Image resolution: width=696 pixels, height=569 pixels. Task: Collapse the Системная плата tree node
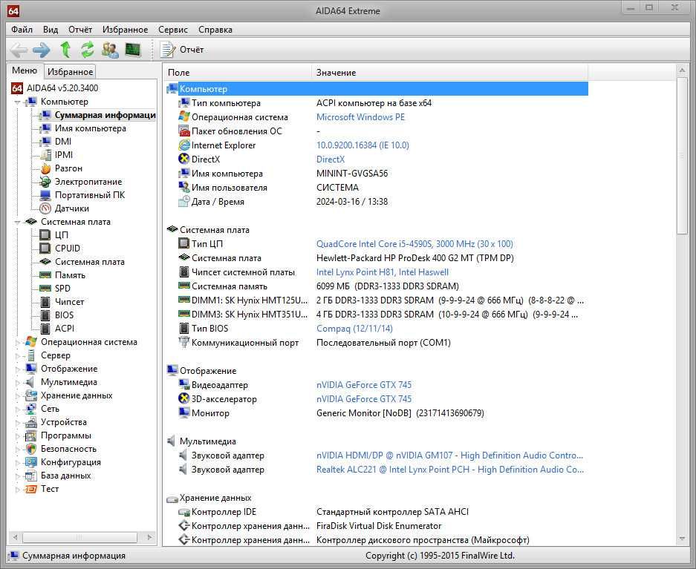pos(17,222)
